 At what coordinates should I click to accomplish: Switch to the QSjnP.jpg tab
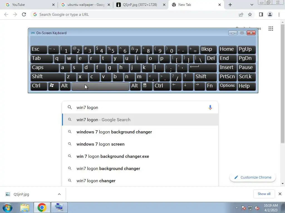point(140,5)
